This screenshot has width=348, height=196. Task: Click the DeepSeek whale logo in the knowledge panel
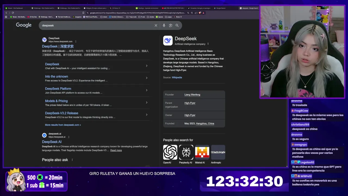(x=168, y=41)
